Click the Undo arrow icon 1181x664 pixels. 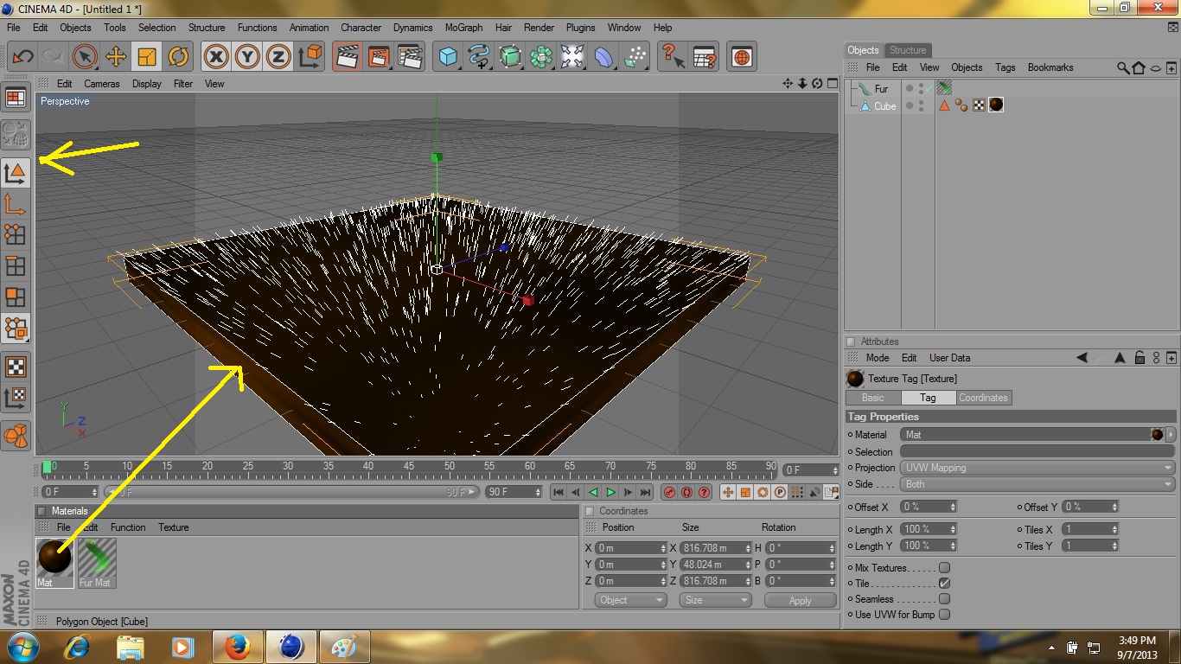(x=21, y=56)
